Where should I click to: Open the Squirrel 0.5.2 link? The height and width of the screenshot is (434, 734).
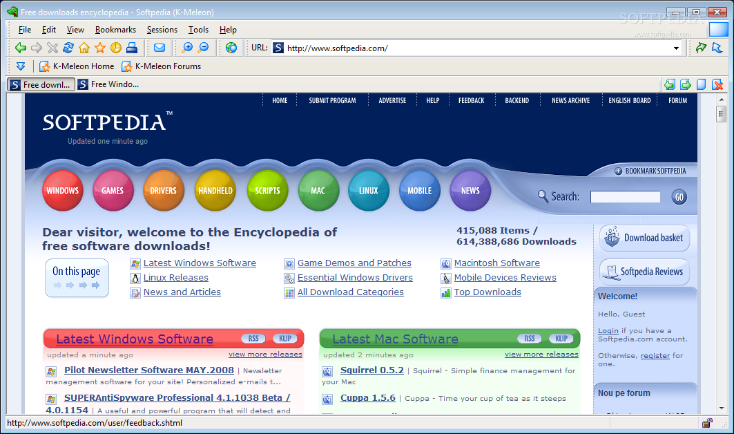point(371,370)
